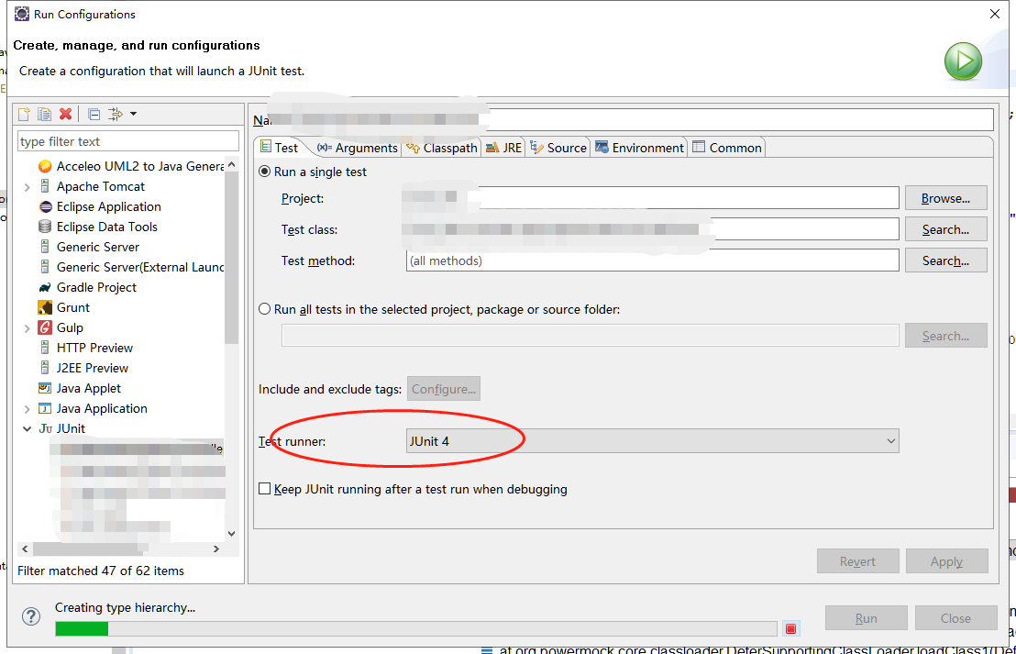Viewport: 1016px width, 654px height.
Task: Switch to the Test tab
Action: pyautogui.click(x=280, y=148)
